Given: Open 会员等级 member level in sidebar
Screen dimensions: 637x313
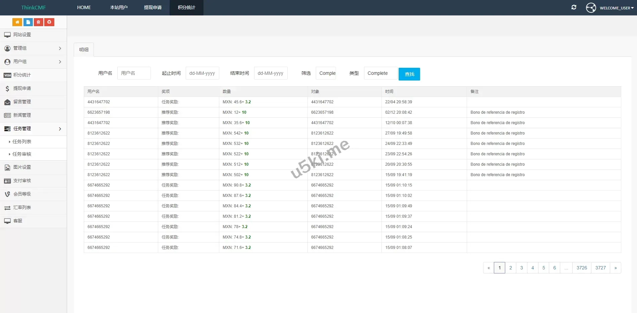Looking at the screenshot, I should (x=22, y=194).
